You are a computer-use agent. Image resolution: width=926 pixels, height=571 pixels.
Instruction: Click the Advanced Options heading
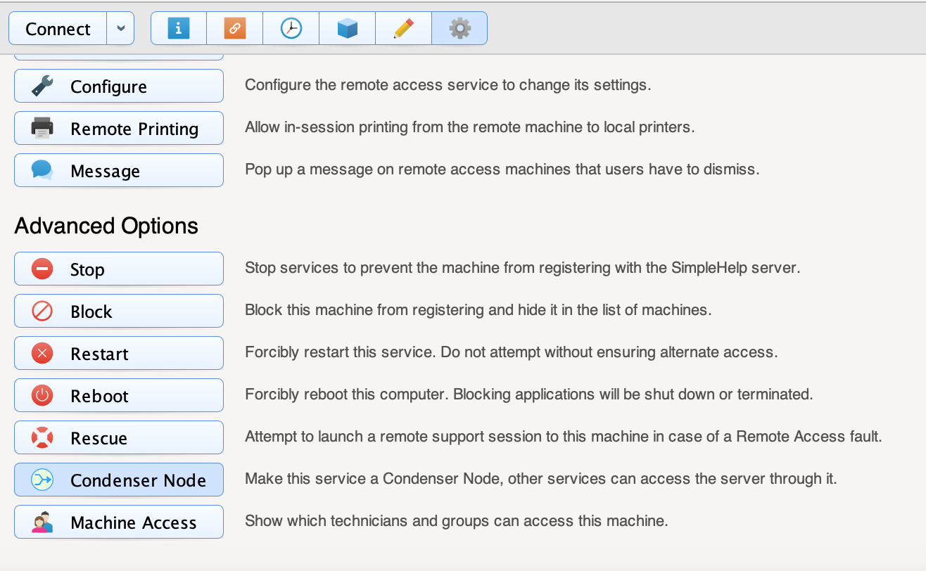(106, 226)
